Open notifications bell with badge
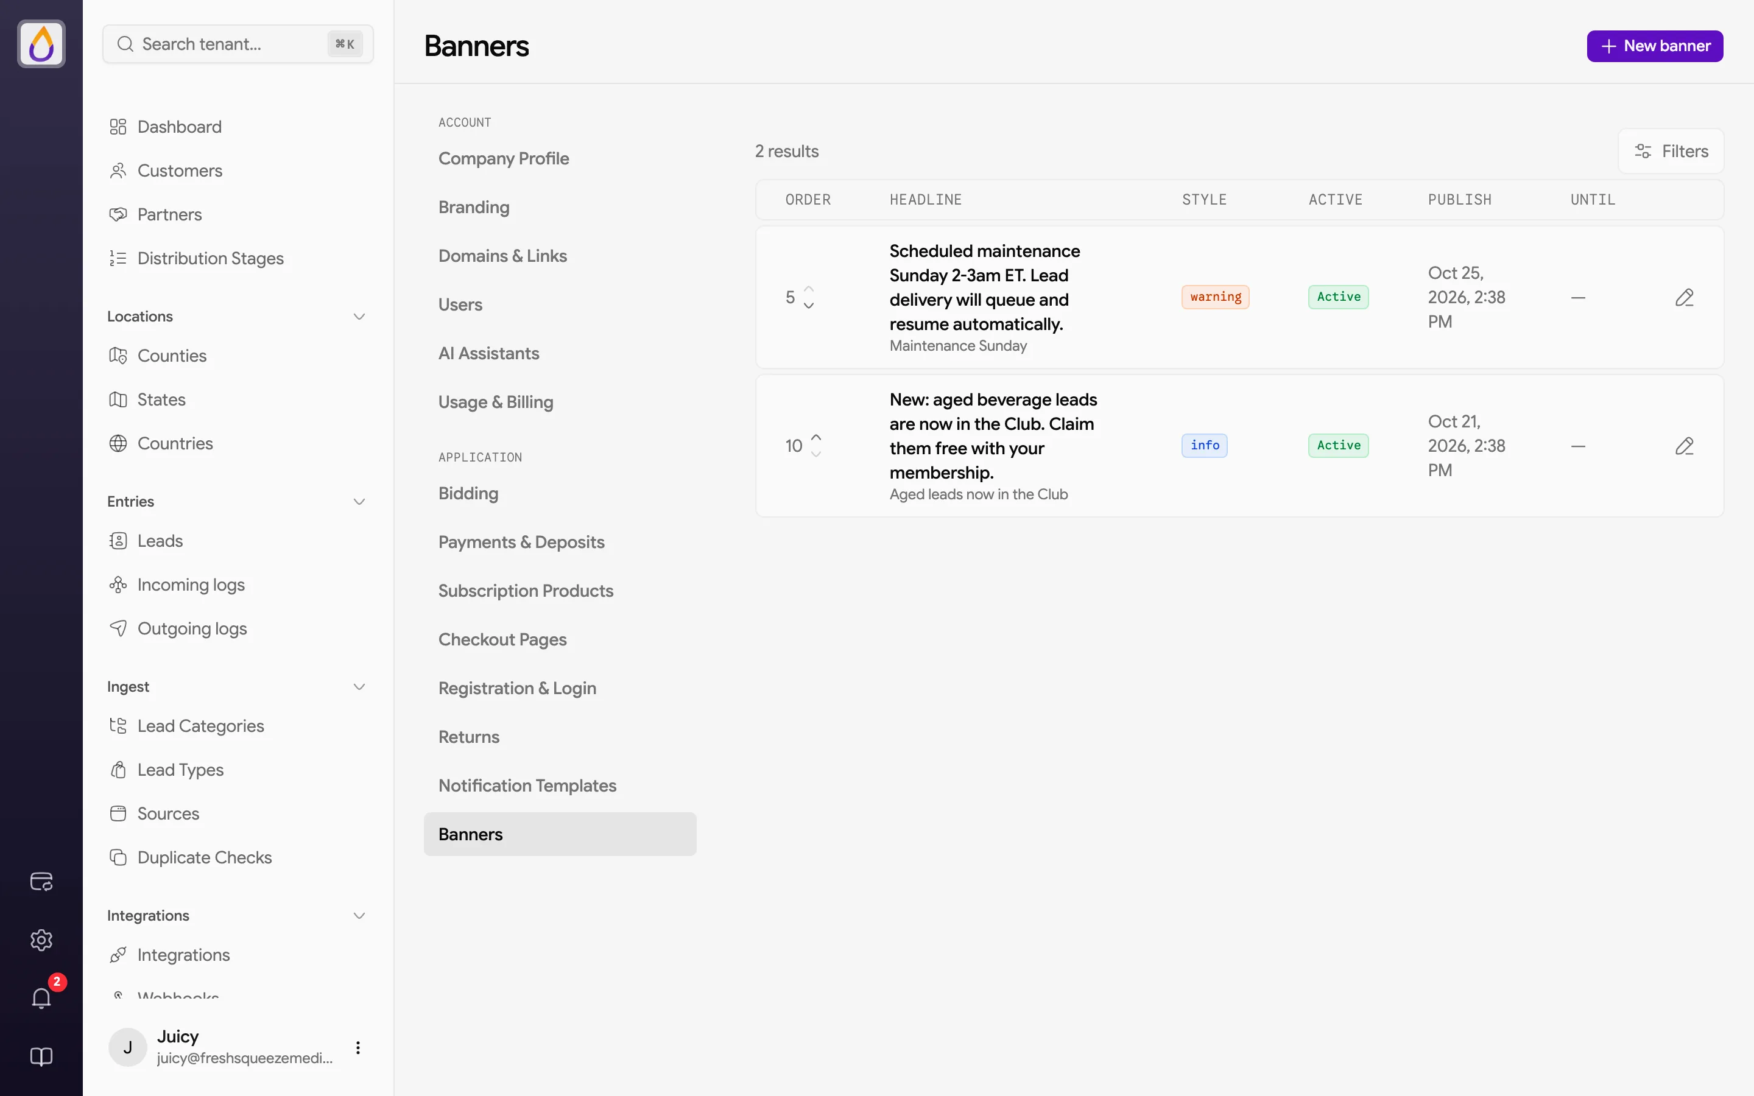1754x1096 pixels. click(41, 998)
